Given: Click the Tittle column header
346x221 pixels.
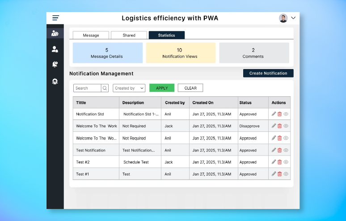Looking at the screenshot, I should [96, 102].
